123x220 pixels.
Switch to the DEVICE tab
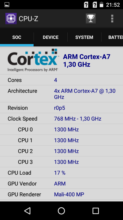pyautogui.click(x=50, y=37)
